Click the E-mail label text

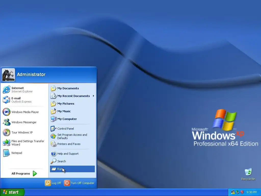click(x=16, y=98)
